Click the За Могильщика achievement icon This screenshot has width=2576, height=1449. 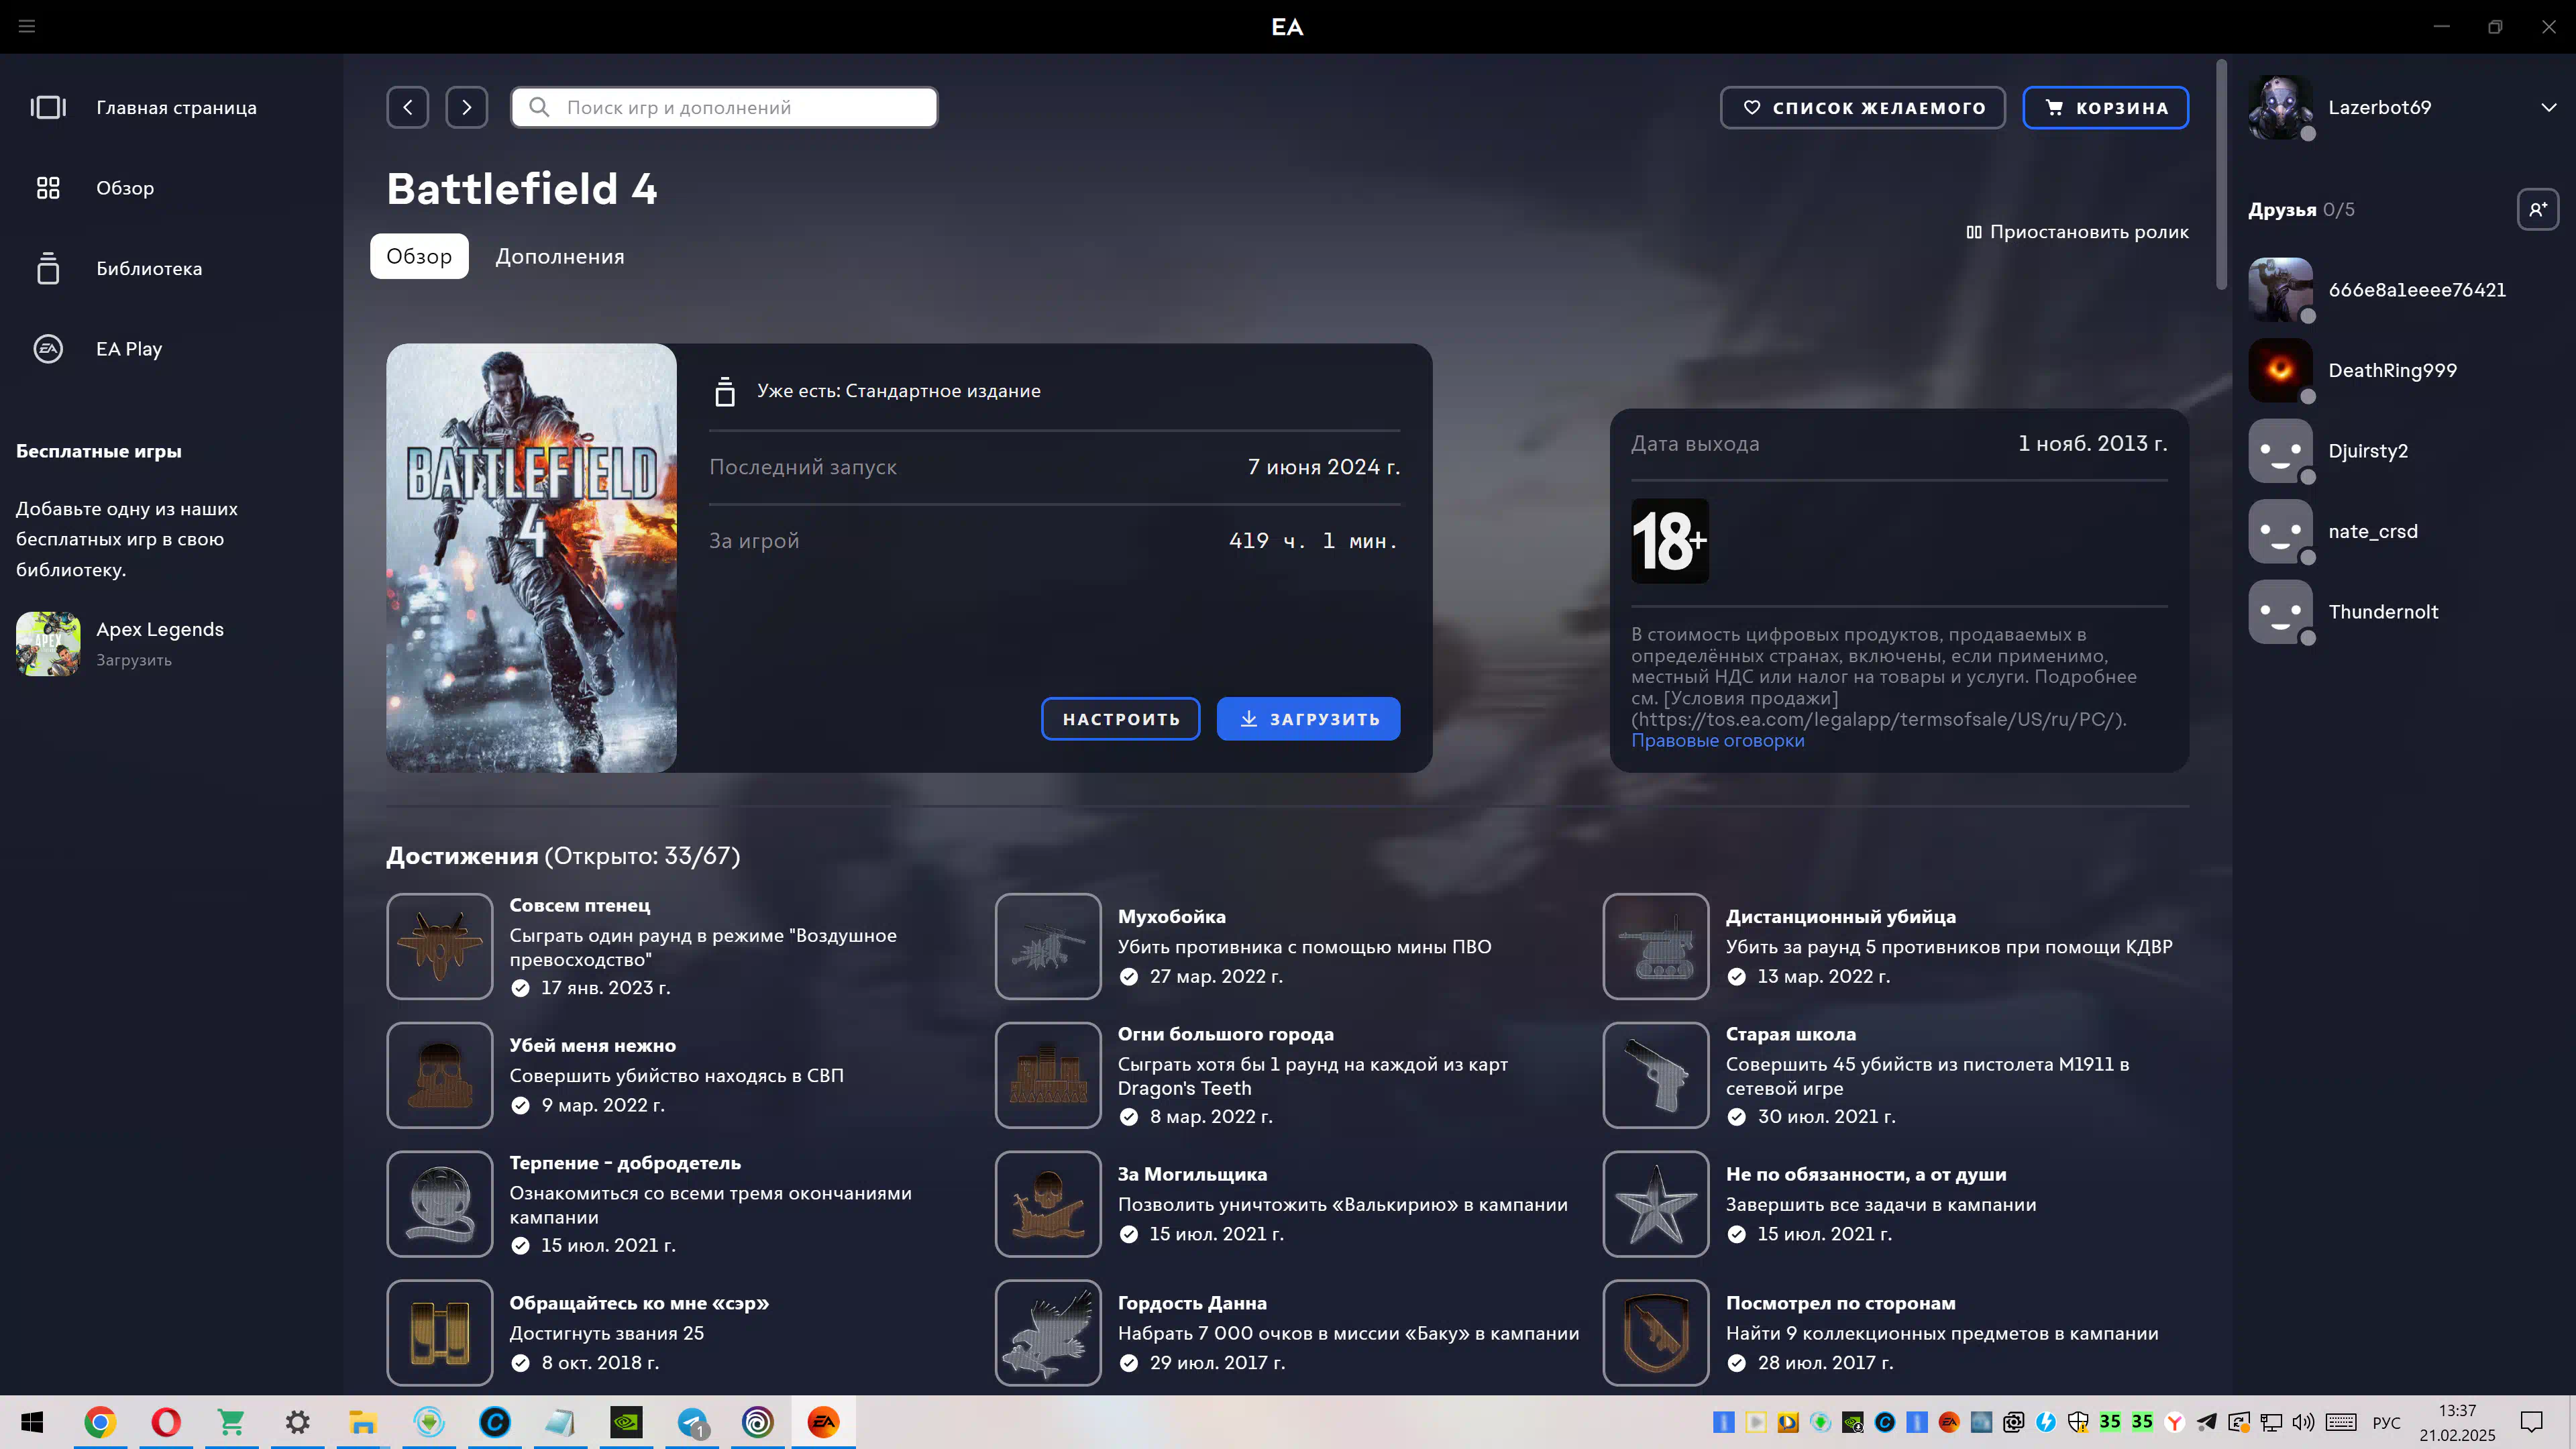(1048, 1204)
